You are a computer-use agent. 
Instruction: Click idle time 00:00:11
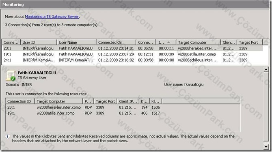point(166,48)
